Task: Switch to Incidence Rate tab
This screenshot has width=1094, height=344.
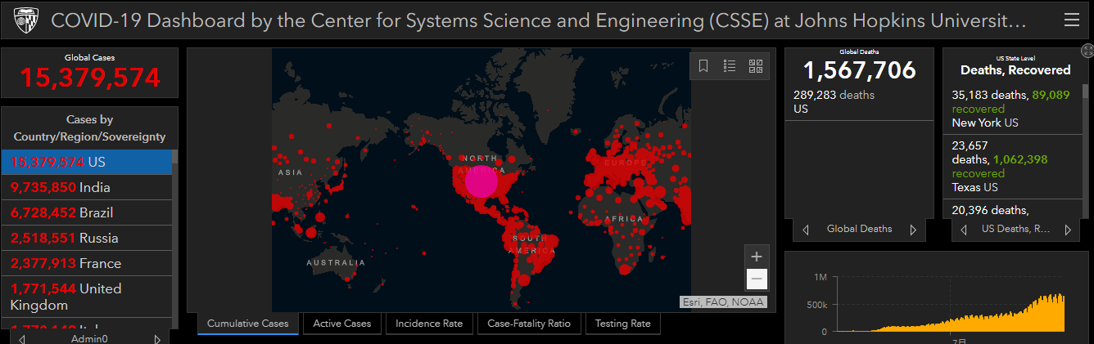Action: coord(429,324)
